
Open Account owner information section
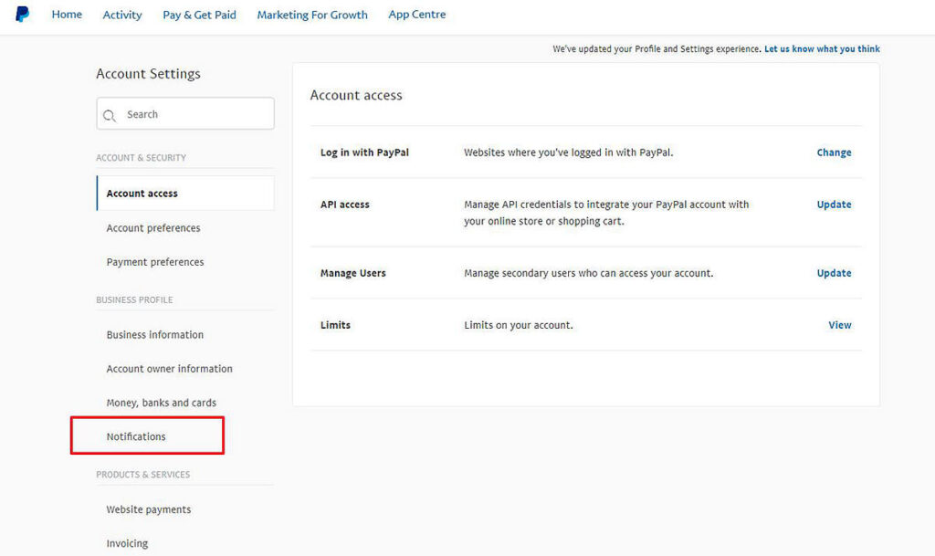[x=169, y=368]
